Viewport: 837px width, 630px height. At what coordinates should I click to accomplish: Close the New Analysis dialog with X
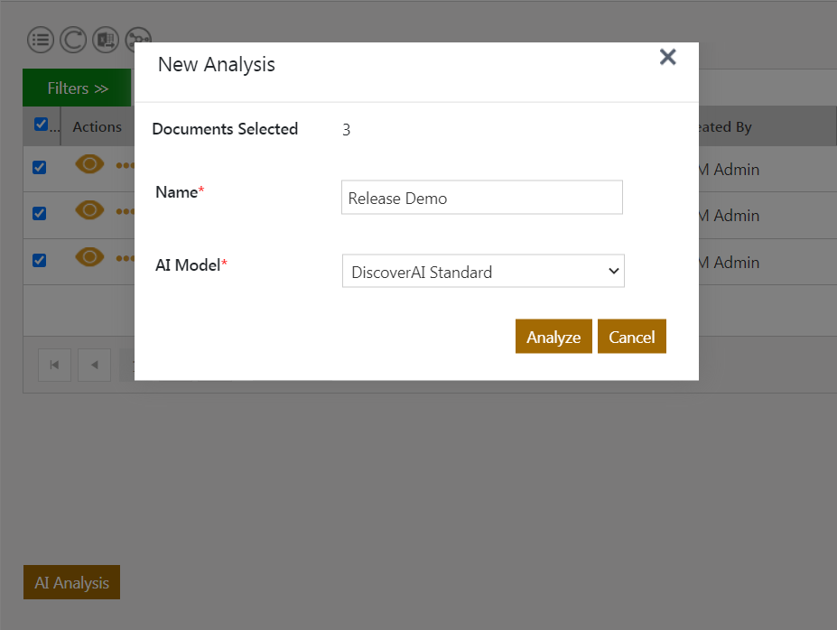point(667,58)
